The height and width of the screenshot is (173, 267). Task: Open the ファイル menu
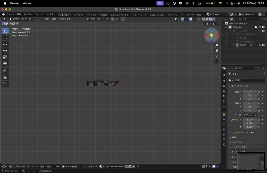click(x=10, y=14)
